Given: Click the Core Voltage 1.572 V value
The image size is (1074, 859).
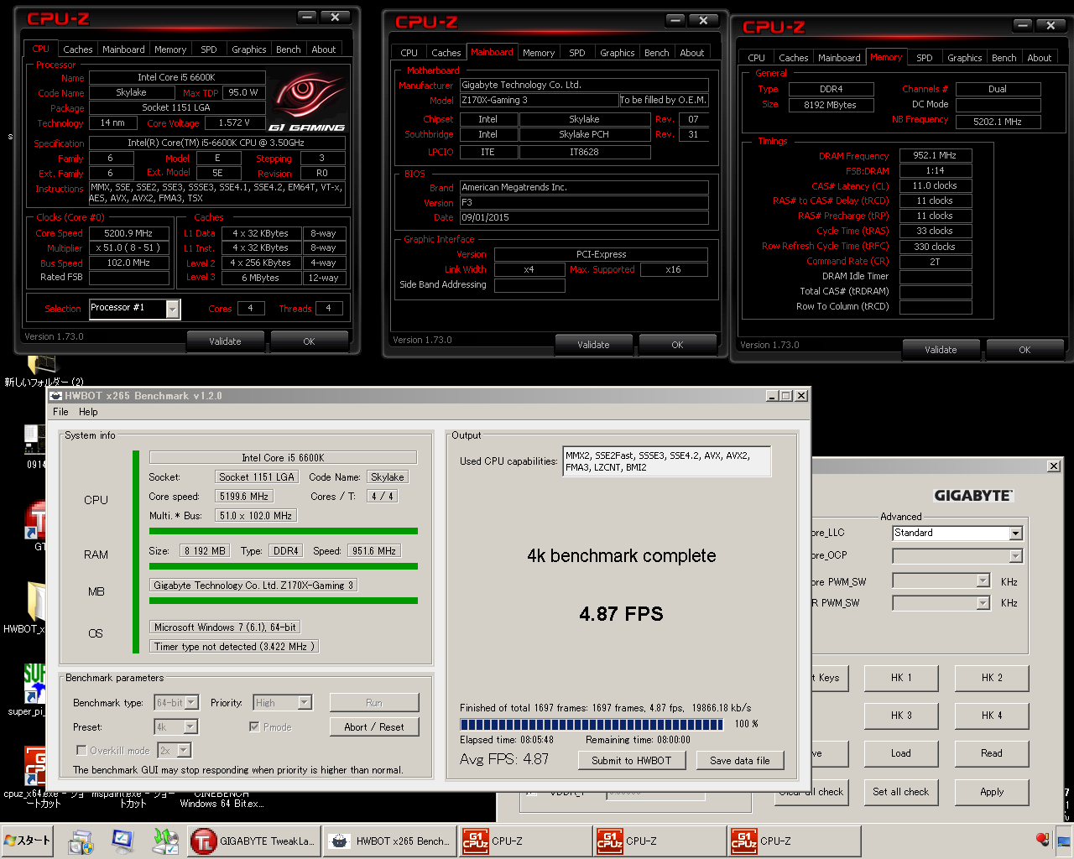Looking at the screenshot, I should pyautogui.click(x=234, y=122).
